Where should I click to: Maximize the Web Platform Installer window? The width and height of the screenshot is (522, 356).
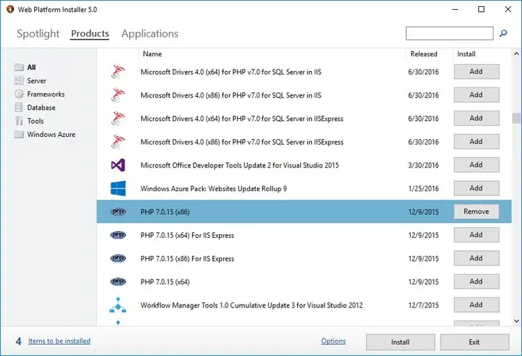[x=481, y=9]
